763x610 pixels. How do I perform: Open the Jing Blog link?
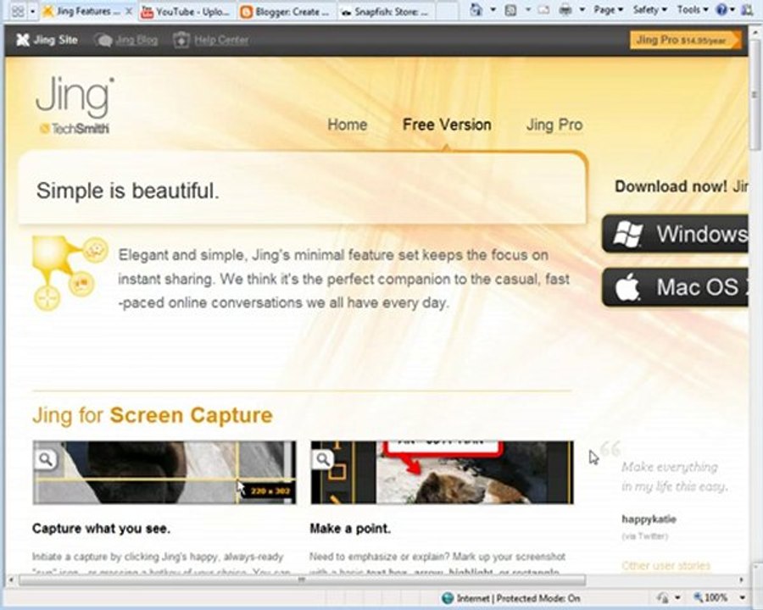(136, 40)
